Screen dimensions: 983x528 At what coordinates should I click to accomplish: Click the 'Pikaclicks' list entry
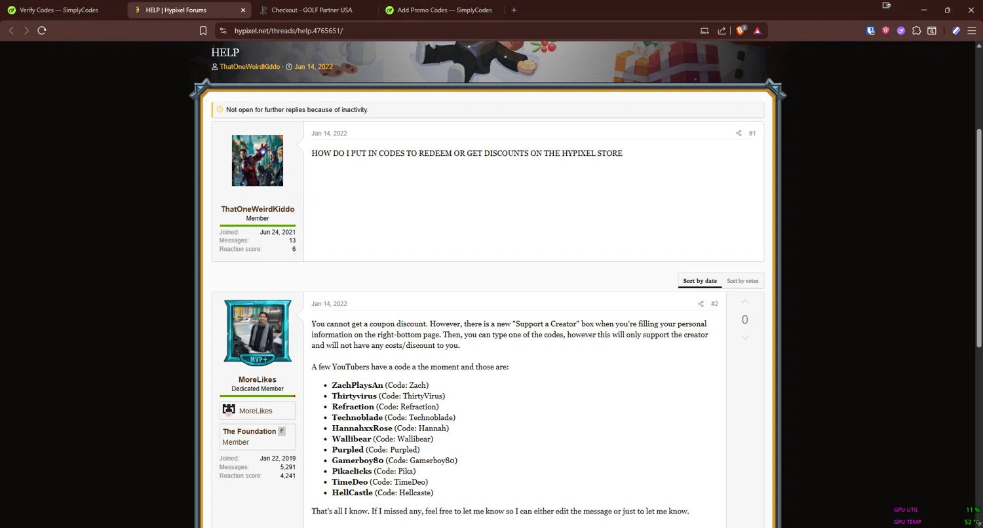coord(374,471)
